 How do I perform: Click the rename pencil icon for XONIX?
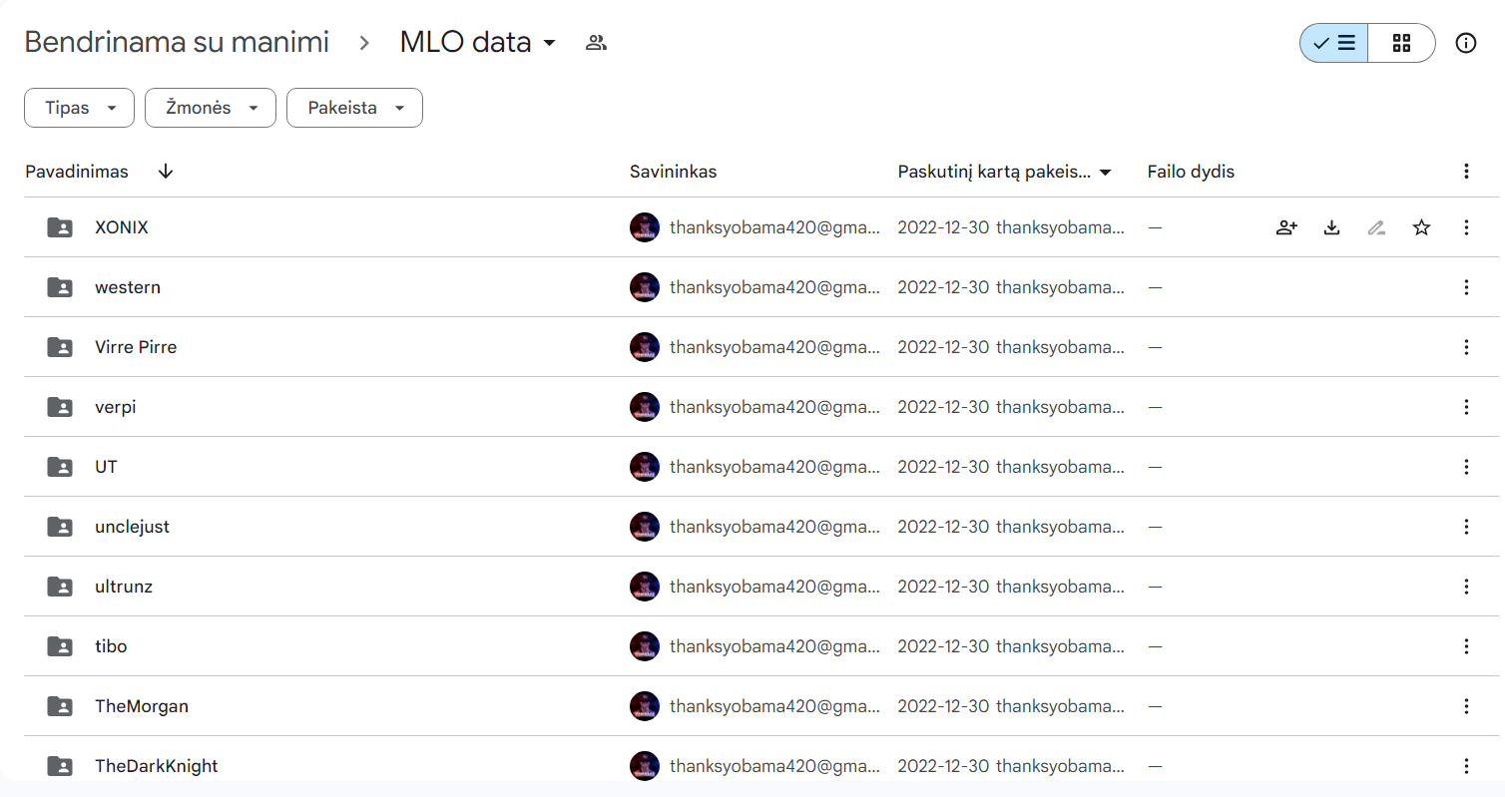pos(1376,227)
